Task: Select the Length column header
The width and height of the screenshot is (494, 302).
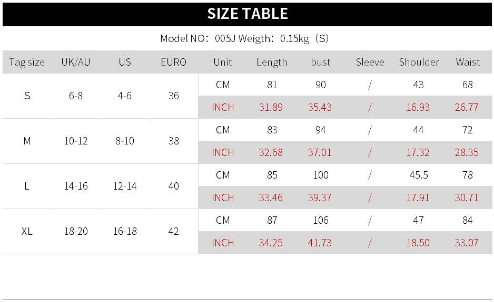Action: [x=272, y=62]
